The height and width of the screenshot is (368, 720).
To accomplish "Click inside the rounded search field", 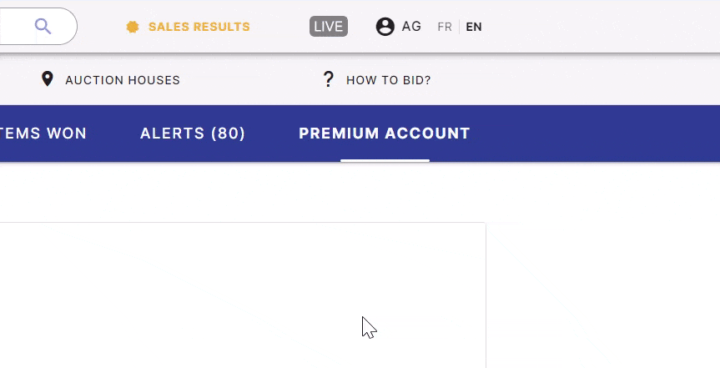I will tap(38, 26).
